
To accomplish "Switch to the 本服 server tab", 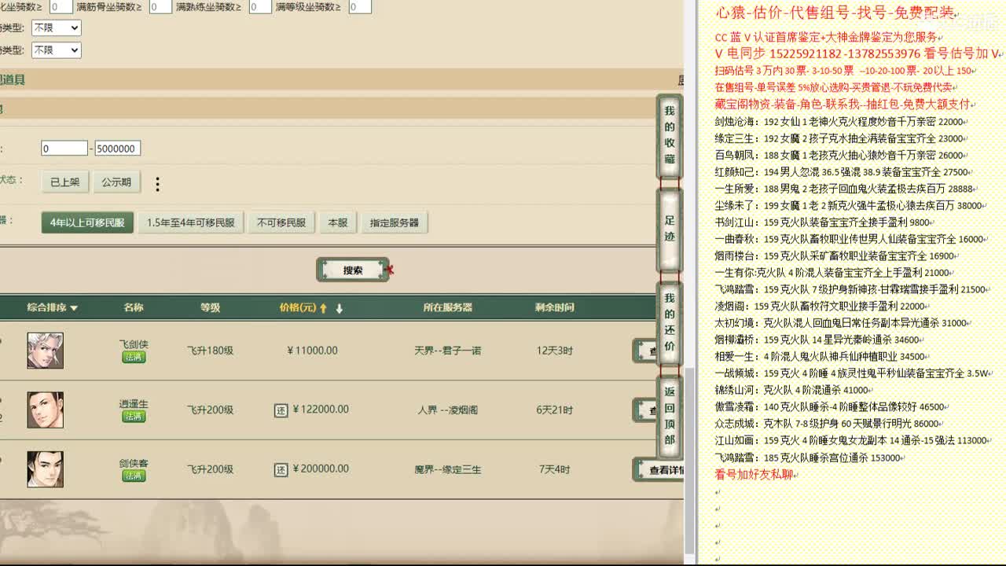I will point(337,222).
